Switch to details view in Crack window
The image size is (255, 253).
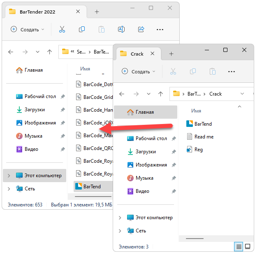point(239,247)
